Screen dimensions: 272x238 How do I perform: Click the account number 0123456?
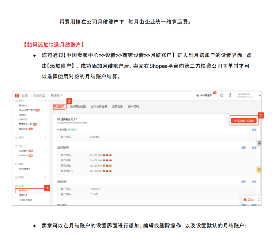pos(95,137)
